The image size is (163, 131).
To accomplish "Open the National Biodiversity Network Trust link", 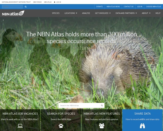I will click(16, 2).
